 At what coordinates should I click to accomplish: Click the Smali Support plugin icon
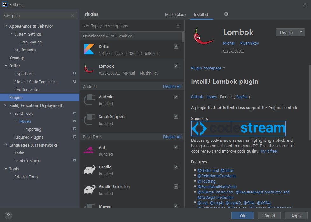click(x=89, y=119)
